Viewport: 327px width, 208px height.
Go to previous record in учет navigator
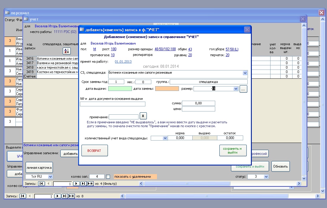pos(48,184)
